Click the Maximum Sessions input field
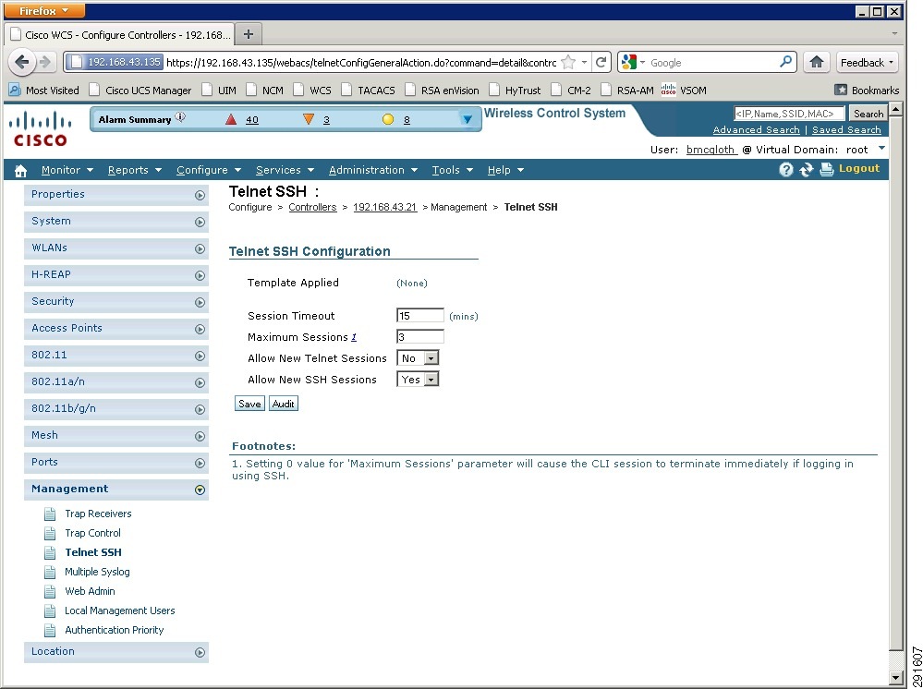The height and width of the screenshot is (689, 923). (420, 337)
